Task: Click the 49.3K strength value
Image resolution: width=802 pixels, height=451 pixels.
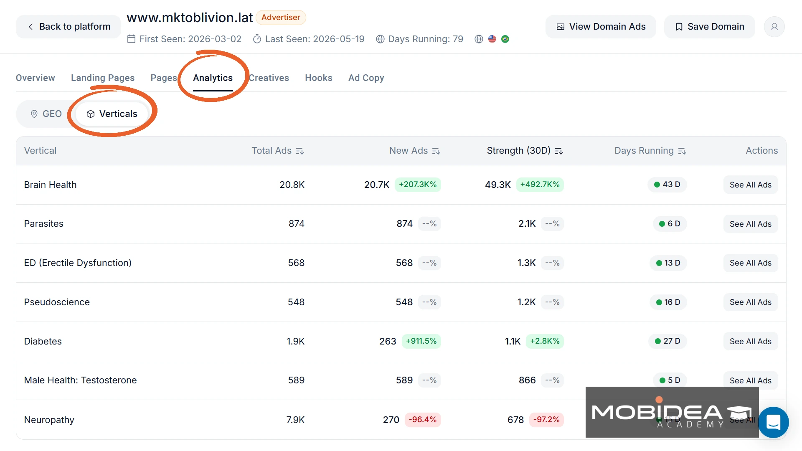Action: click(x=498, y=185)
